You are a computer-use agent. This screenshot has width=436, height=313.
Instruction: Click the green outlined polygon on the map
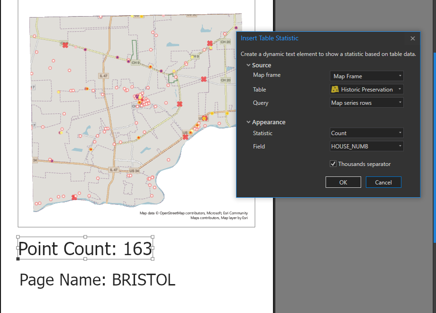click(134, 48)
